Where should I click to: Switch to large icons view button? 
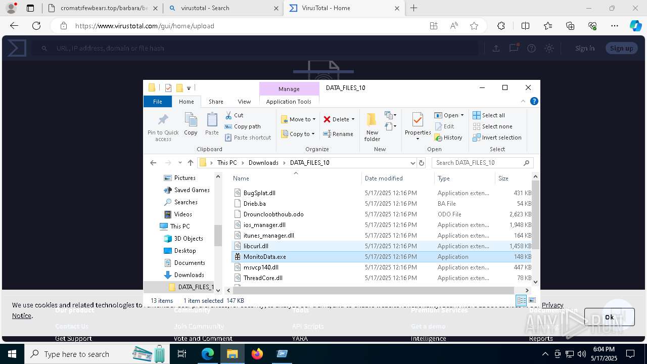click(532, 300)
